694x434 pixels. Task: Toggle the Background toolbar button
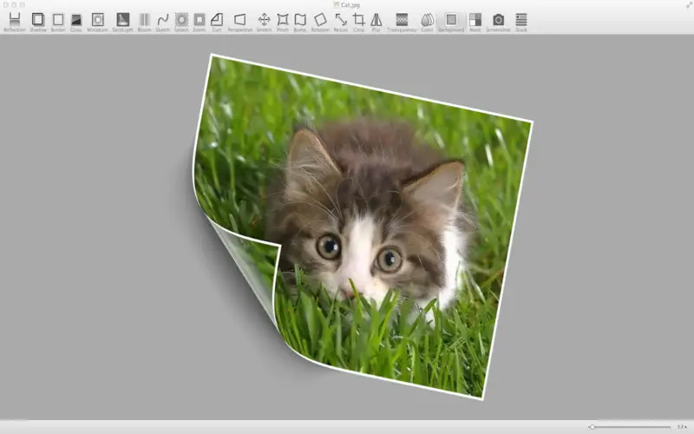(451, 23)
